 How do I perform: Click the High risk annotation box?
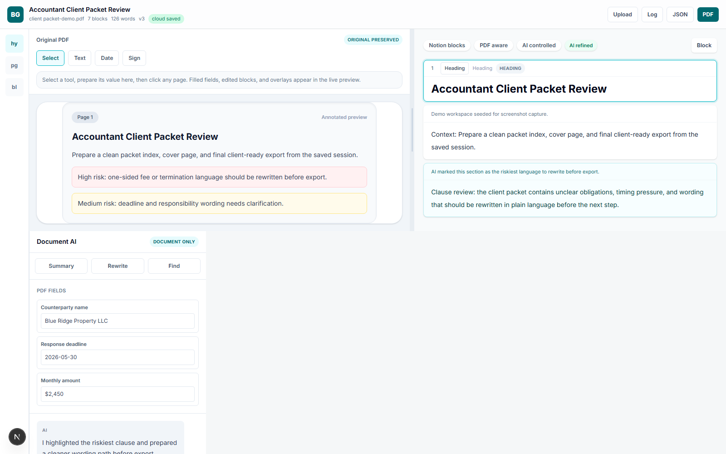[x=219, y=177]
